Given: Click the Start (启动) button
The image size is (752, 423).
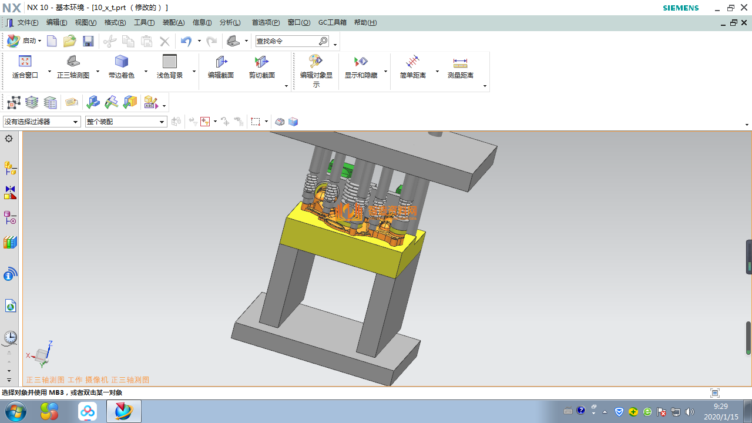Looking at the screenshot, I should click(24, 41).
